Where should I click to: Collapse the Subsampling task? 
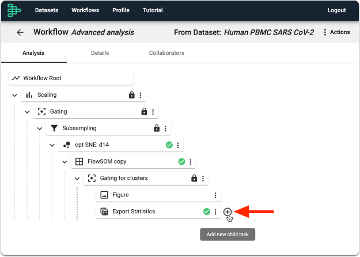click(x=40, y=128)
